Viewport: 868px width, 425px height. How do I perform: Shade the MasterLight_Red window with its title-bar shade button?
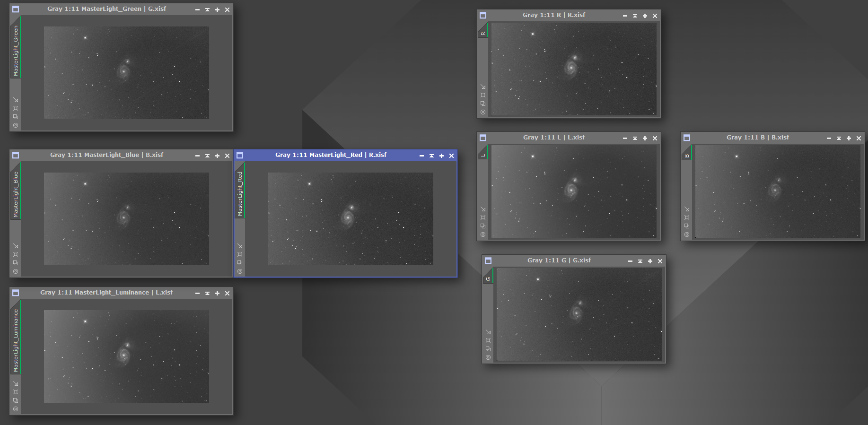[x=431, y=156]
